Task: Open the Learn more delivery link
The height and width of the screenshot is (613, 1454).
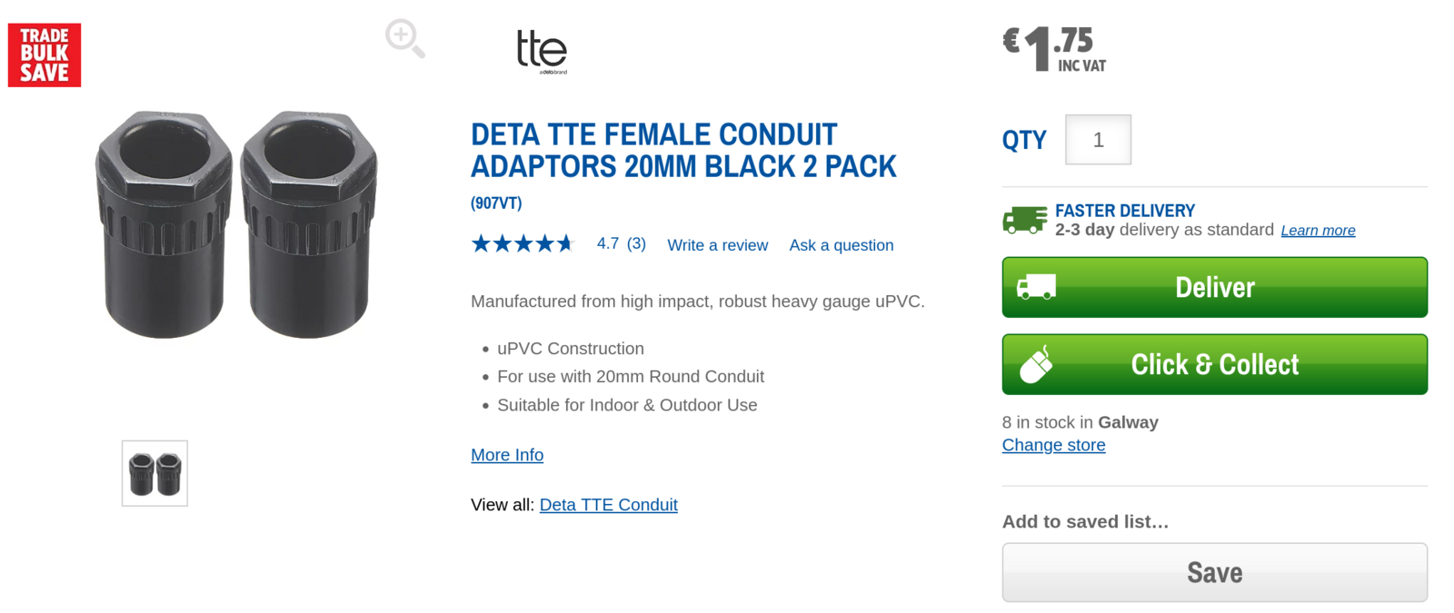Action: point(1318,231)
